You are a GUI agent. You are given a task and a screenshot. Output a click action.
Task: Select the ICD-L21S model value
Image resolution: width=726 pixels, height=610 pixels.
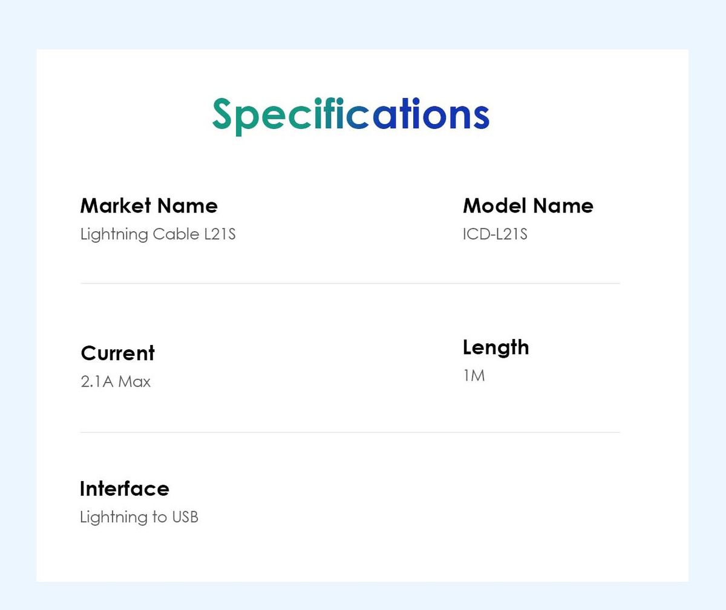click(x=495, y=234)
